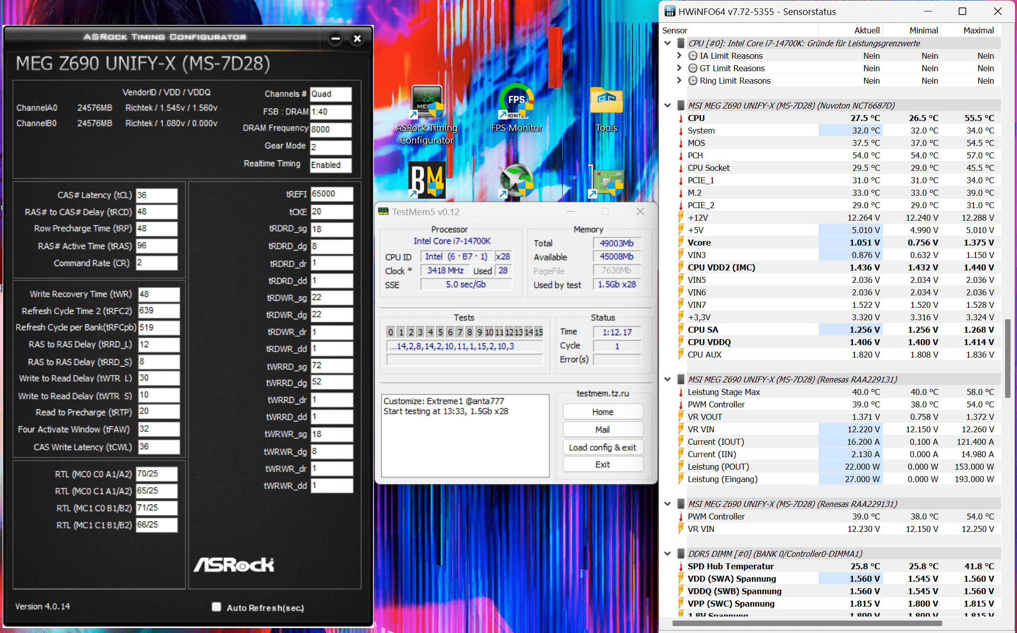
Task: Click the Minimal column header
Action: coord(911,30)
